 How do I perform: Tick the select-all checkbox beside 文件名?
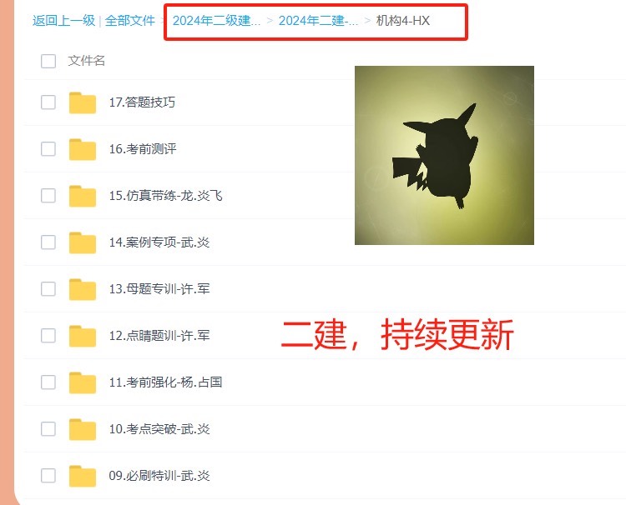coord(48,61)
